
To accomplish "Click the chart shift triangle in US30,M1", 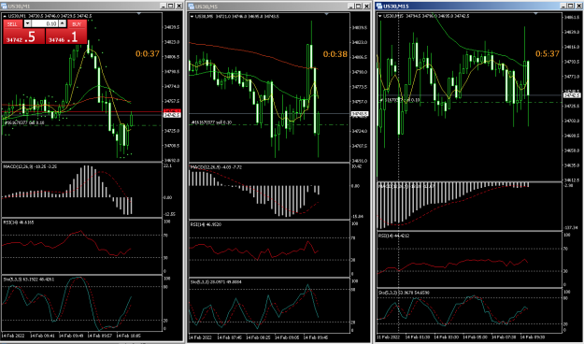I will click(x=139, y=14).
